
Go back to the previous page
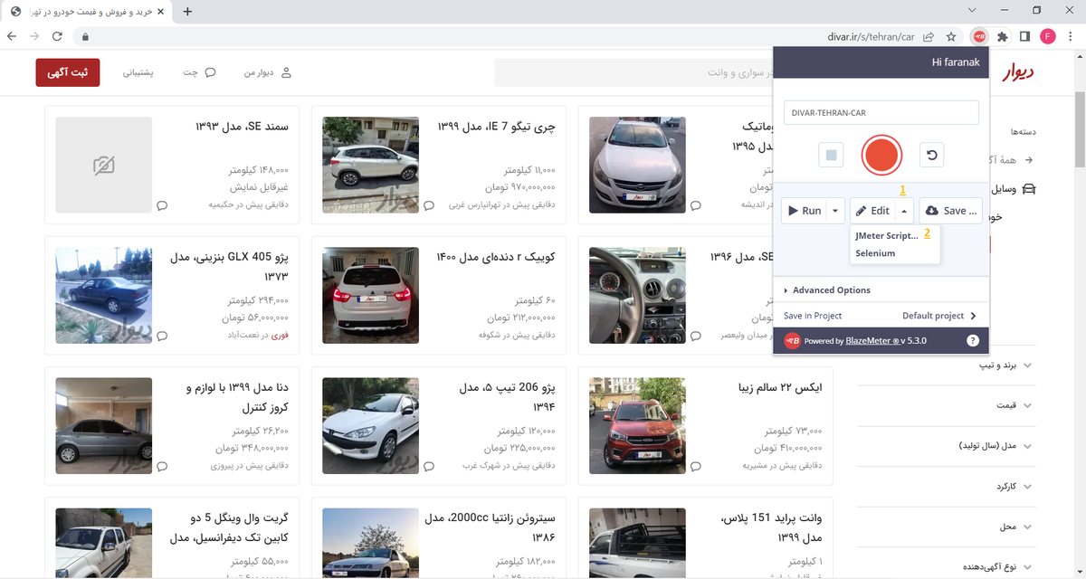tap(13, 37)
